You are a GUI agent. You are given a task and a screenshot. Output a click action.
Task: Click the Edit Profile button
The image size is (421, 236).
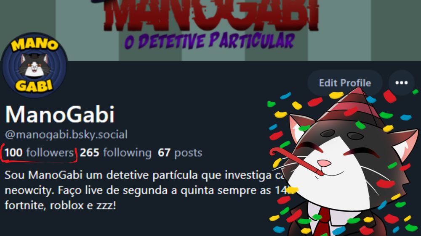345,83
